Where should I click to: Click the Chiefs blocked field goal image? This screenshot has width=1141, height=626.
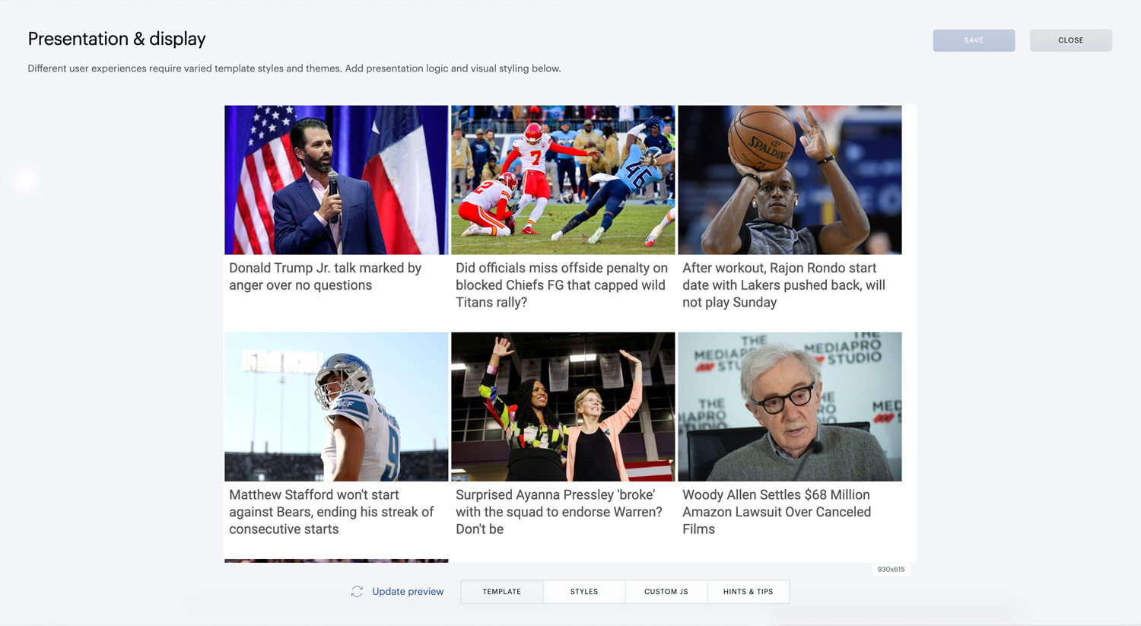coord(563,180)
